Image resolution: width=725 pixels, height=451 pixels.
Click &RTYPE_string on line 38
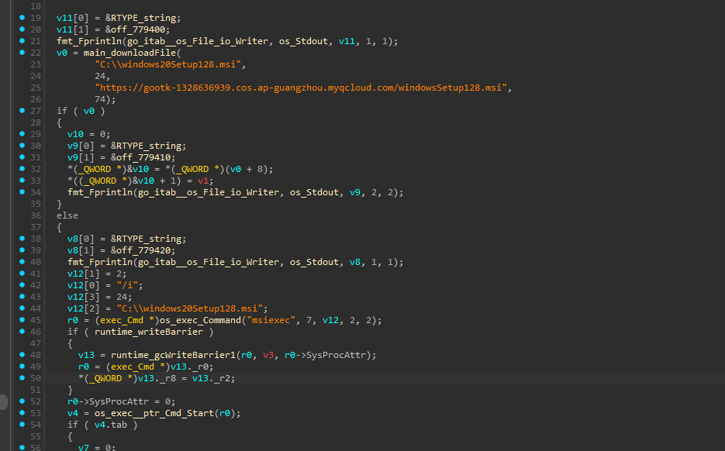click(146, 239)
